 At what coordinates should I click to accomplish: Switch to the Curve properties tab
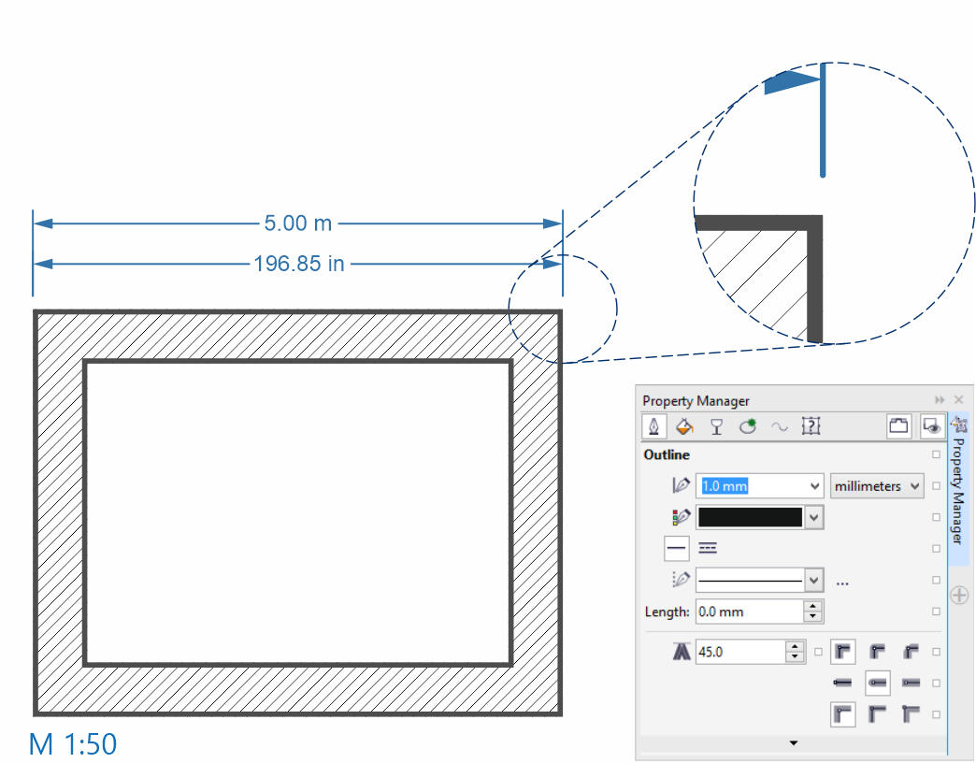click(x=780, y=427)
